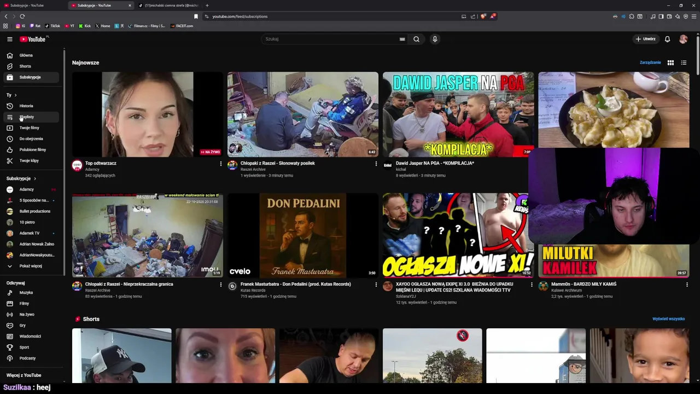Click the Brave Shields icon
The height and width of the screenshot is (394, 700).
tap(483, 16)
